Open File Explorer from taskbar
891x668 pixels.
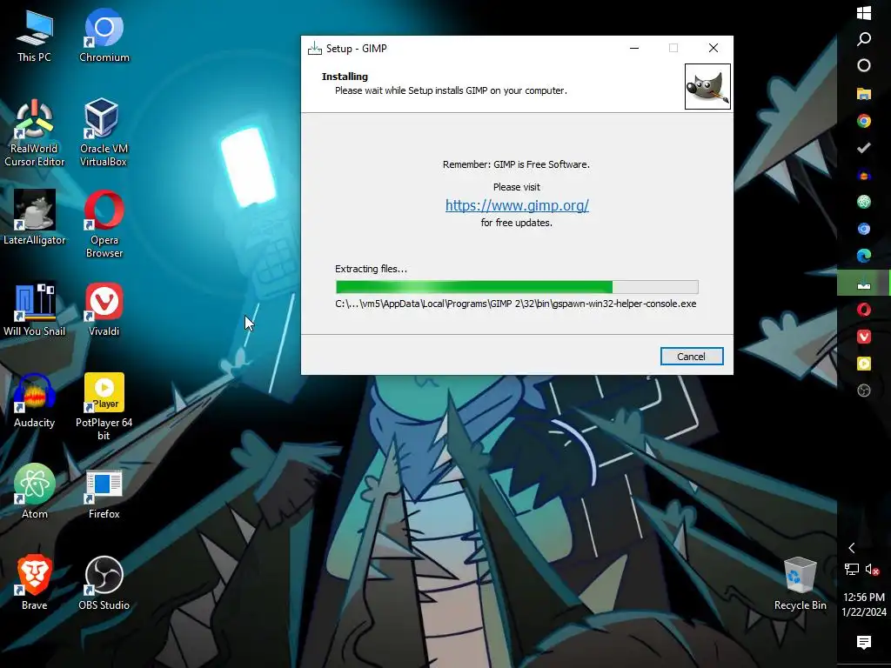pyautogui.click(x=864, y=93)
